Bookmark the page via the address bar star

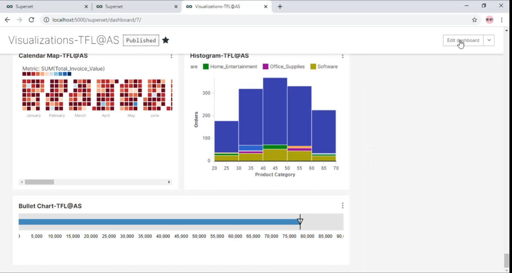point(474,20)
